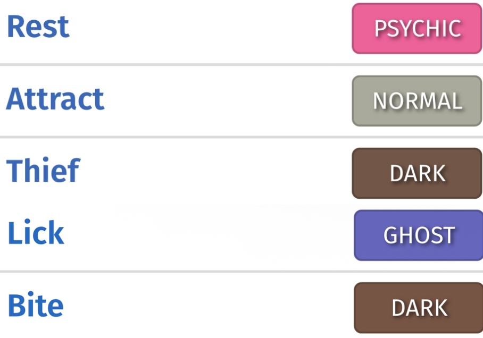Open the Bite move link
Screen dimensions: 483x338
coord(36,305)
